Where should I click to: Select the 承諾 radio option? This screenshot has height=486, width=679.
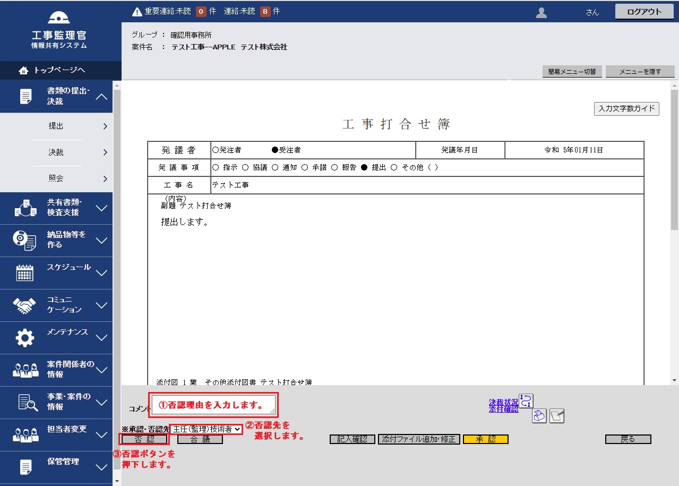305,167
